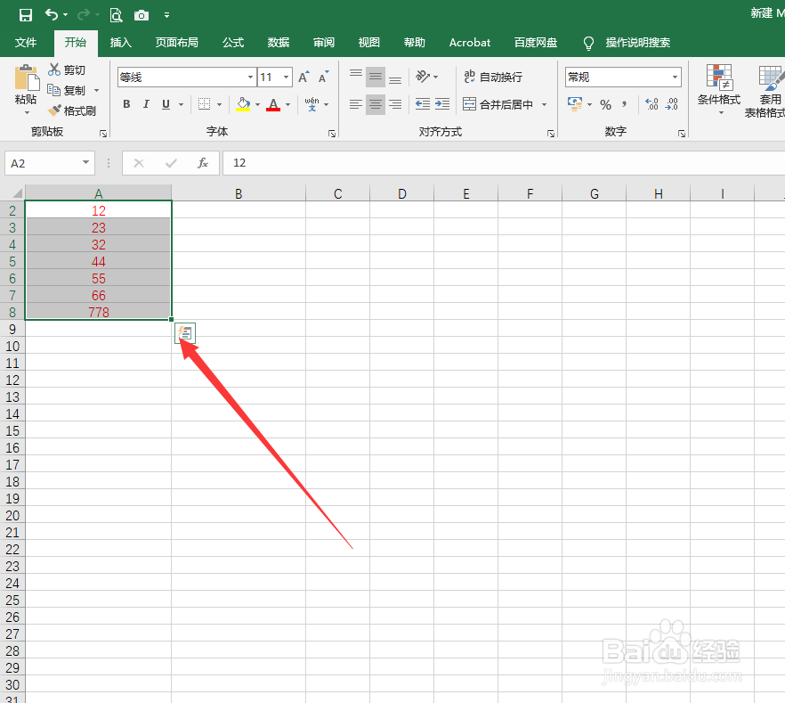The height and width of the screenshot is (703, 785).
Task: Open the Customize Quick Access Toolbar dropdown
Action: (166, 15)
